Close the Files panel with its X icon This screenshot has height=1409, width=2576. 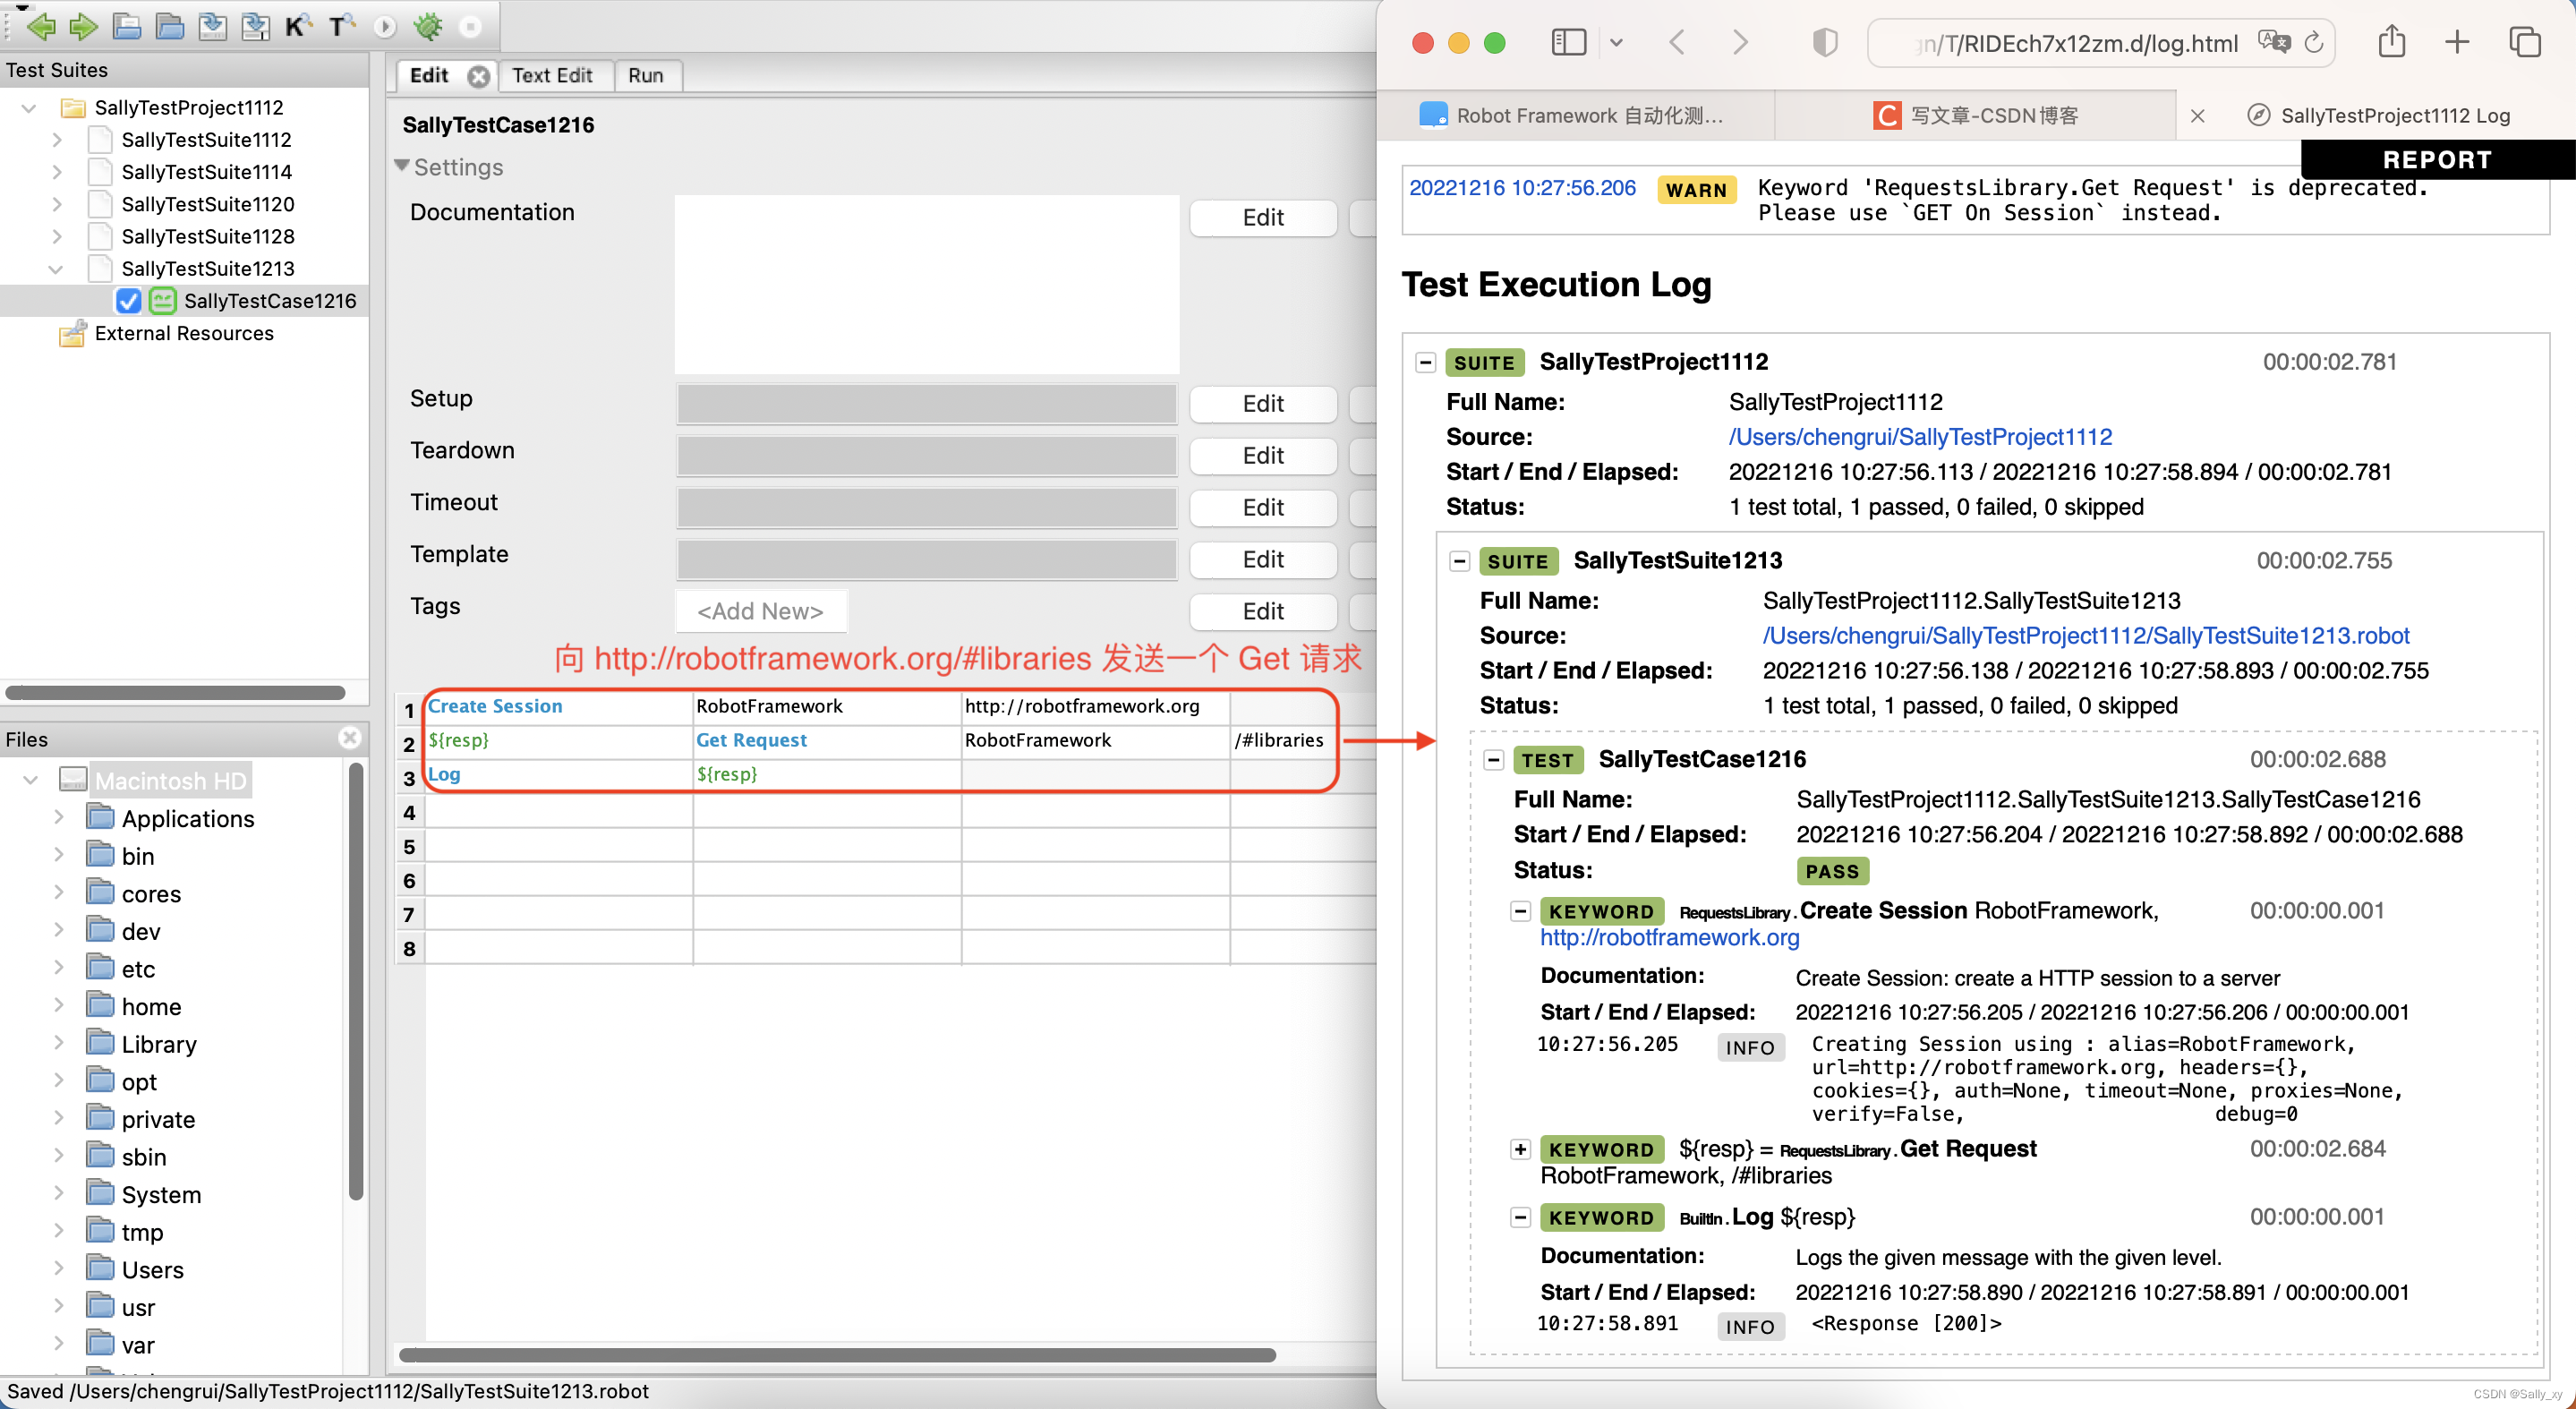tap(349, 737)
